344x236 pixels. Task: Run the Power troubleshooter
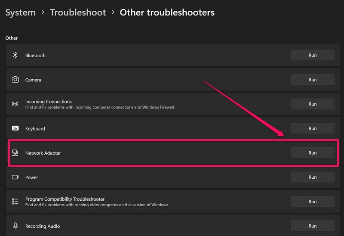pyautogui.click(x=312, y=177)
